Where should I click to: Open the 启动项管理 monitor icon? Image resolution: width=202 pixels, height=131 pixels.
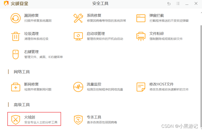pyautogui.click(x=78, y=36)
